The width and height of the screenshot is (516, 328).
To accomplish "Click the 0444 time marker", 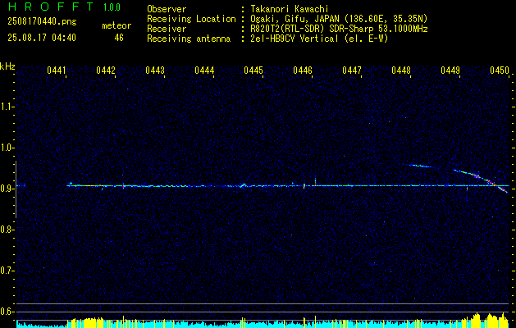I will point(204,71).
